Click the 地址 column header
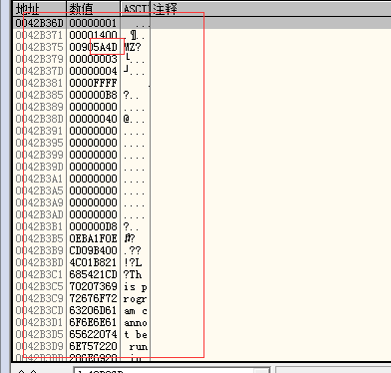This screenshot has width=391, height=373. click(x=40, y=9)
